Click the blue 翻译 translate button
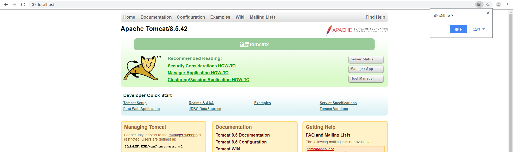Screen dimensions: 513x152 (x=458, y=29)
